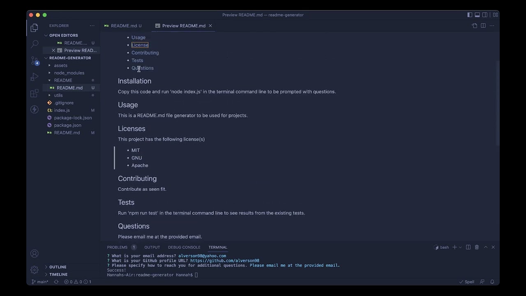Follow the Questions table of contents link
The image size is (526, 296).
[143, 68]
